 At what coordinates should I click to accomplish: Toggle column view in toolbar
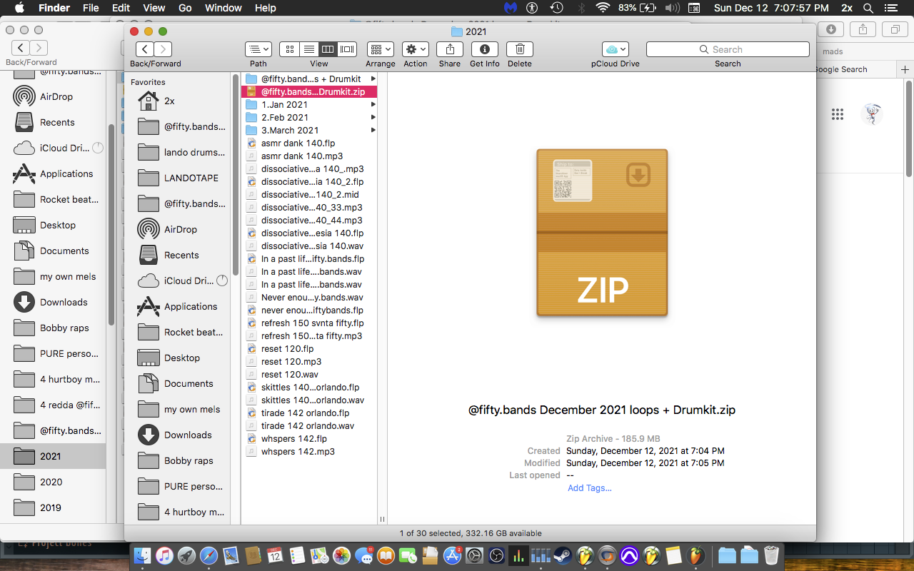328,49
